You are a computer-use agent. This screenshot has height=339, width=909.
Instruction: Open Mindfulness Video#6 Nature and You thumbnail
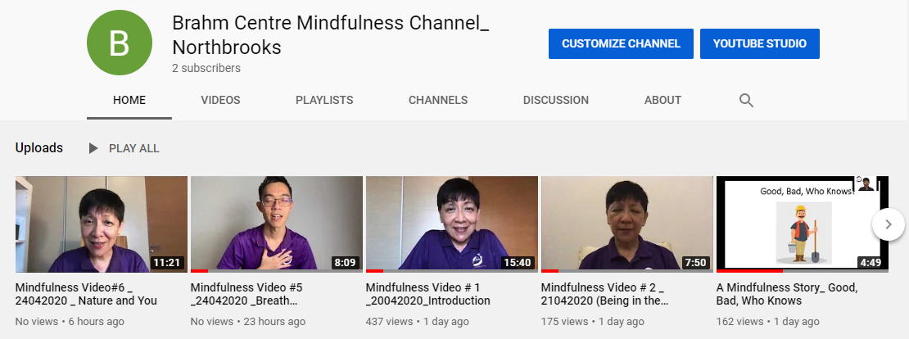[102, 224]
